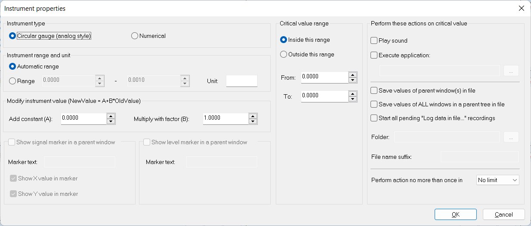Increase the Add constant (A) value
This screenshot has width=531, height=226.
[111, 116]
